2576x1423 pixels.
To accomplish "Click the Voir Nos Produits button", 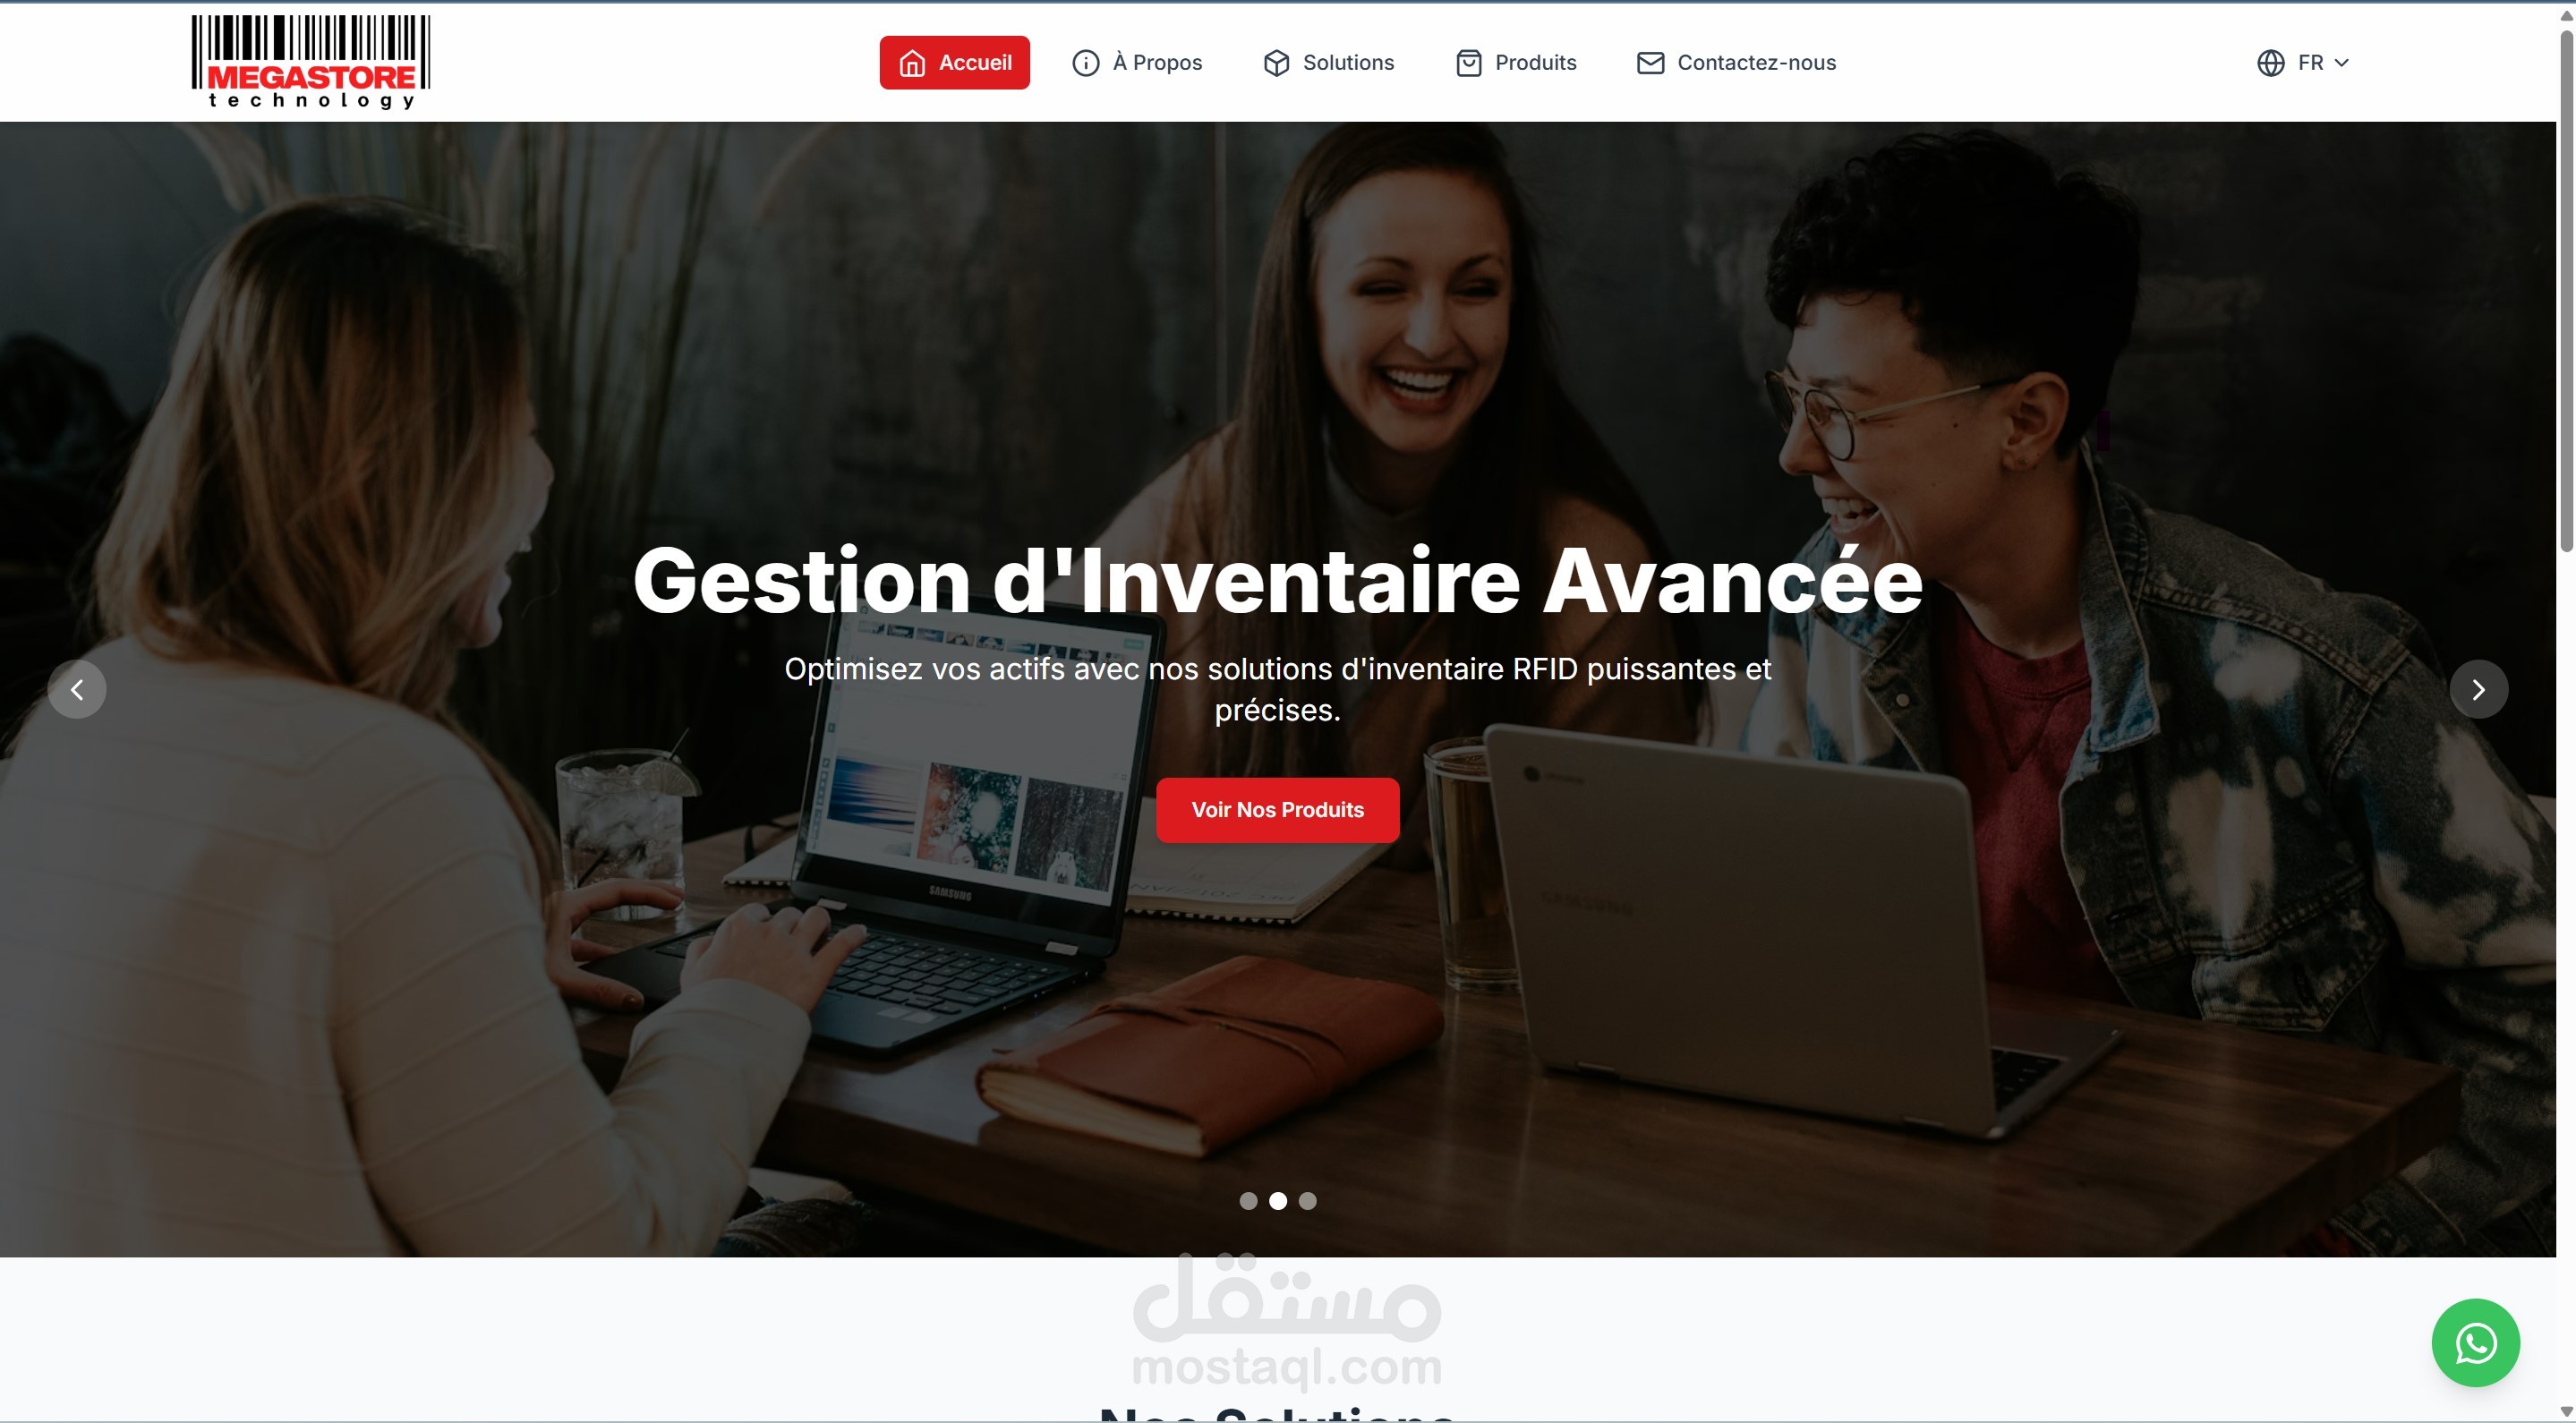I will 1277,810.
